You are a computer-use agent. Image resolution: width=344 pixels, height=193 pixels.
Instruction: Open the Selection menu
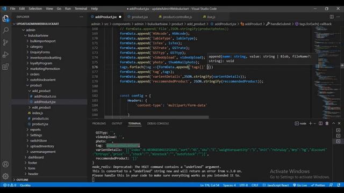35,9
